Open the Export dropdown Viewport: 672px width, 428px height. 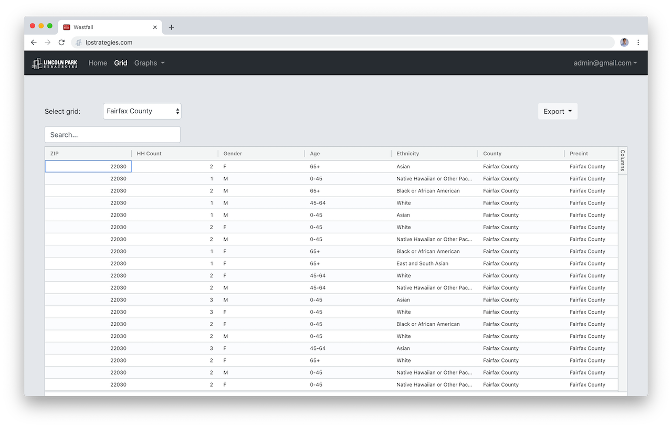[x=558, y=111]
